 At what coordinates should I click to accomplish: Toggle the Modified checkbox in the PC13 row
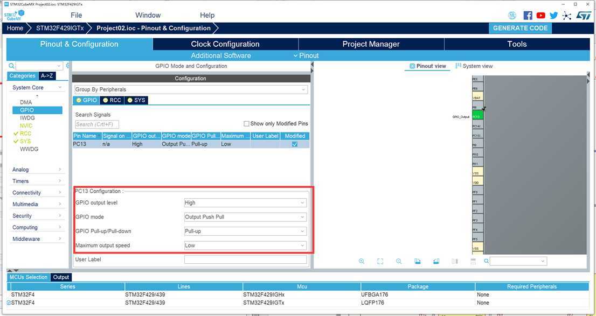295,144
